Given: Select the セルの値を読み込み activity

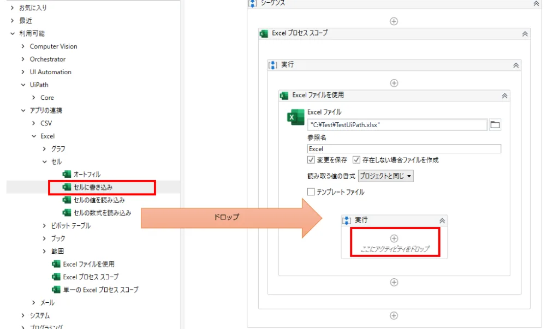Looking at the screenshot, I should pyautogui.click(x=99, y=200).
